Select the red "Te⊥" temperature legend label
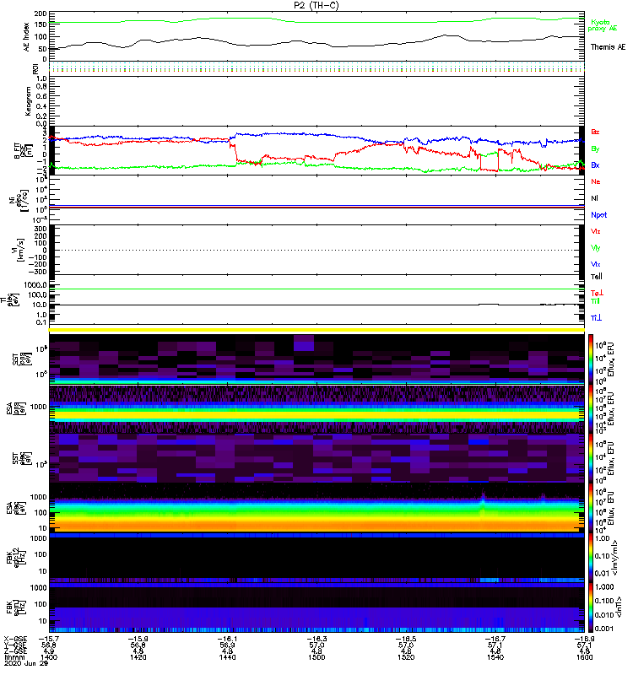Image resolution: width=633 pixels, height=675 pixels. (597, 293)
